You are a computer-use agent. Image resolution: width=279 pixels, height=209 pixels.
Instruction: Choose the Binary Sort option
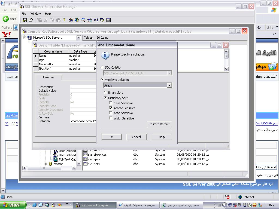click(105, 93)
